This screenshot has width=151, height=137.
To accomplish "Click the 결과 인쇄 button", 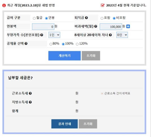I will point(65,124).
